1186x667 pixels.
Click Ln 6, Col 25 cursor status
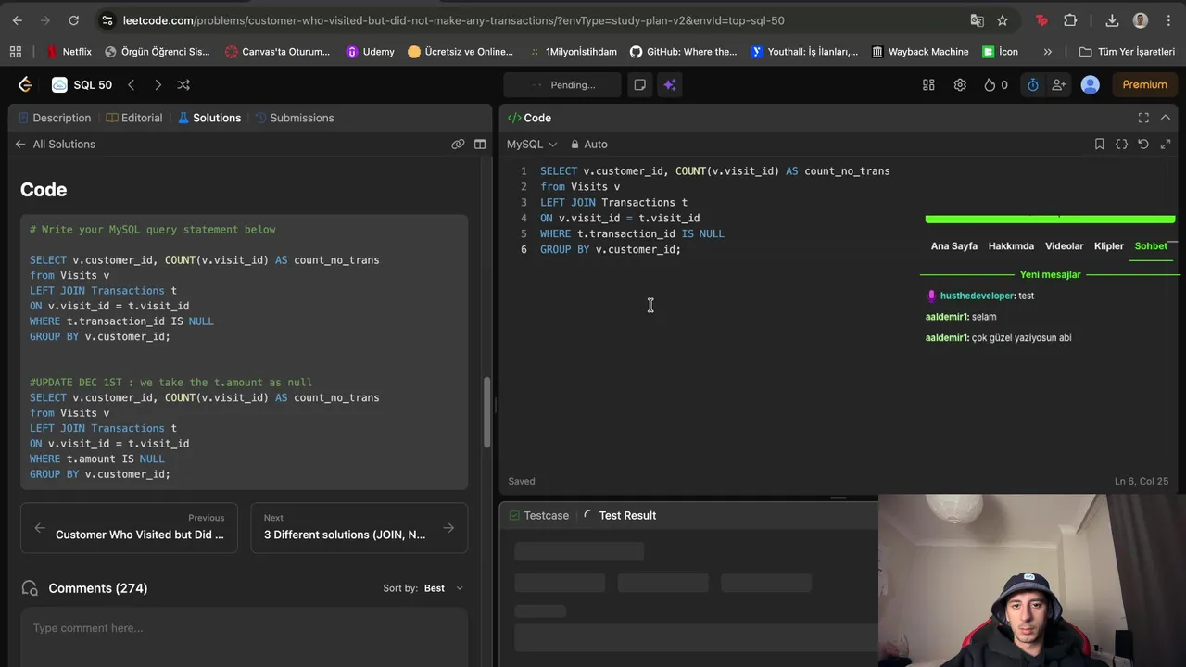(x=1142, y=481)
